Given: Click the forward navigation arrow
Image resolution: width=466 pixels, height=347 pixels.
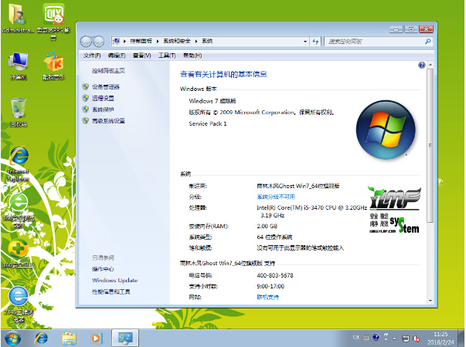Looking at the screenshot, I should pyautogui.click(x=99, y=42).
